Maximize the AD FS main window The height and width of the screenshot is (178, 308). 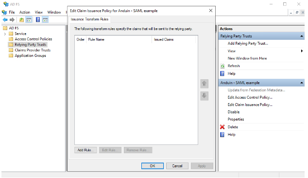[285, 4]
